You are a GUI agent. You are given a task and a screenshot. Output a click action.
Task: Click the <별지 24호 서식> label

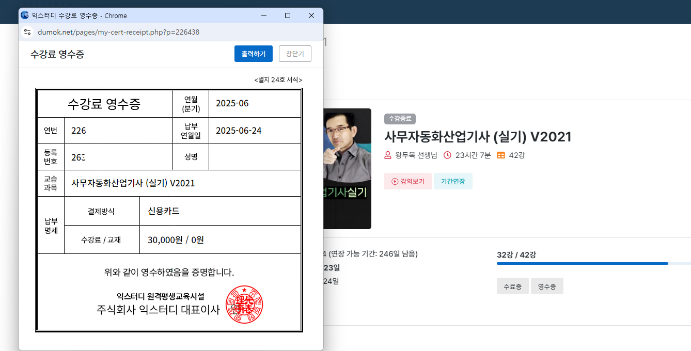(278, 79)
